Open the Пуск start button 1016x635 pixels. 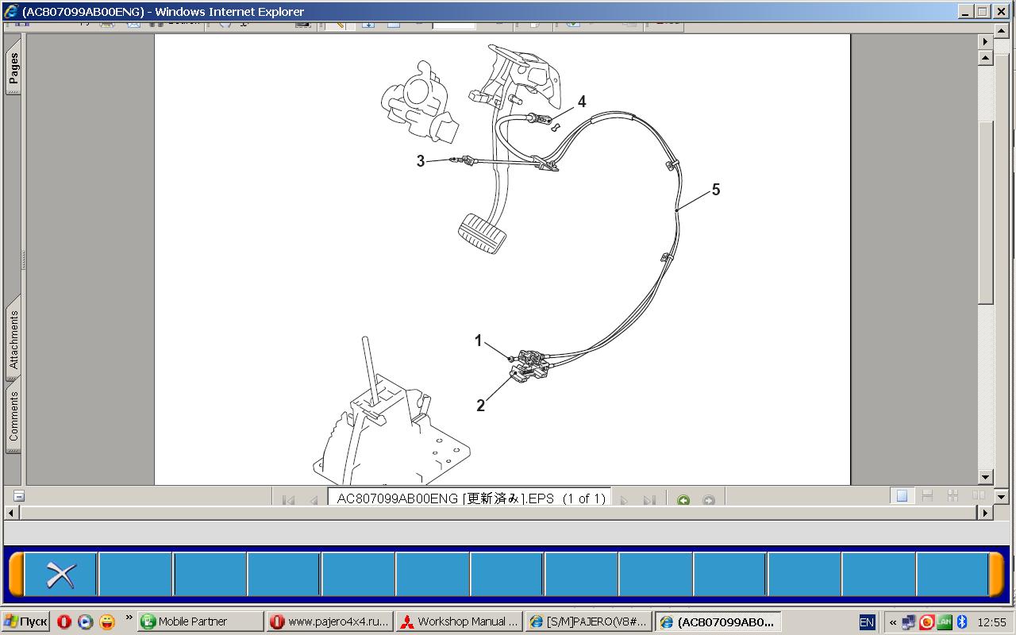point(25,622)
